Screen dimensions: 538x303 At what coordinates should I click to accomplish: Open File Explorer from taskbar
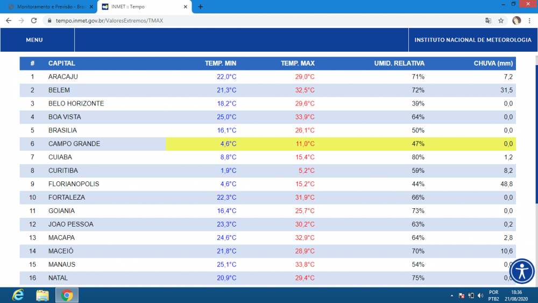coord(43,295)
